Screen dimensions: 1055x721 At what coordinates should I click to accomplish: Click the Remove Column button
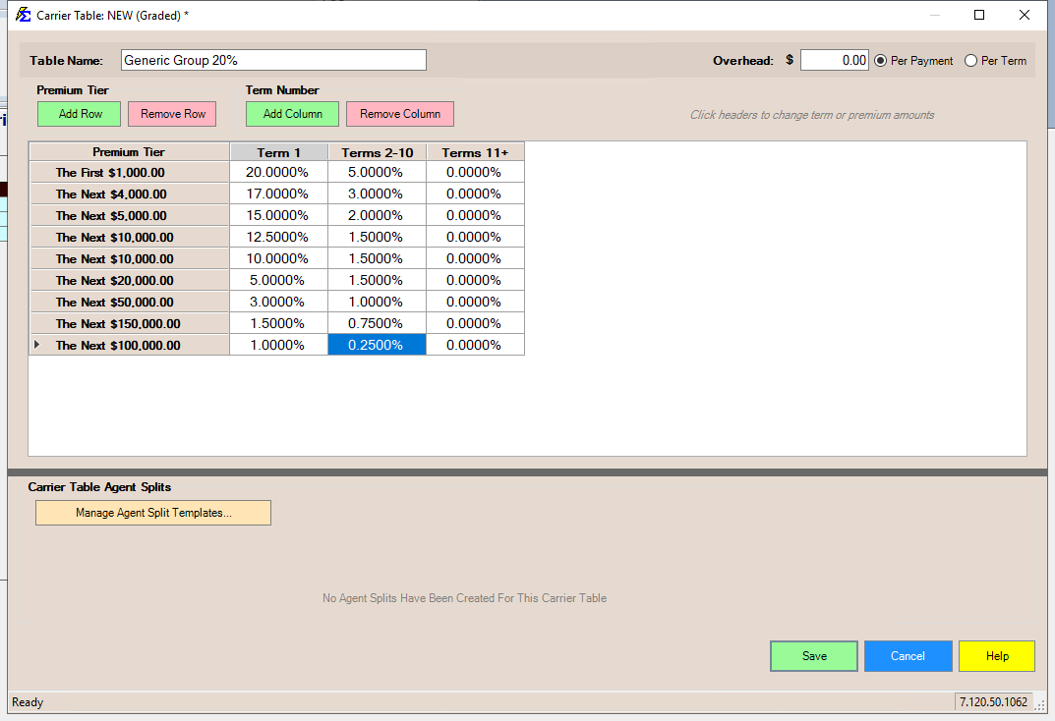399,114
